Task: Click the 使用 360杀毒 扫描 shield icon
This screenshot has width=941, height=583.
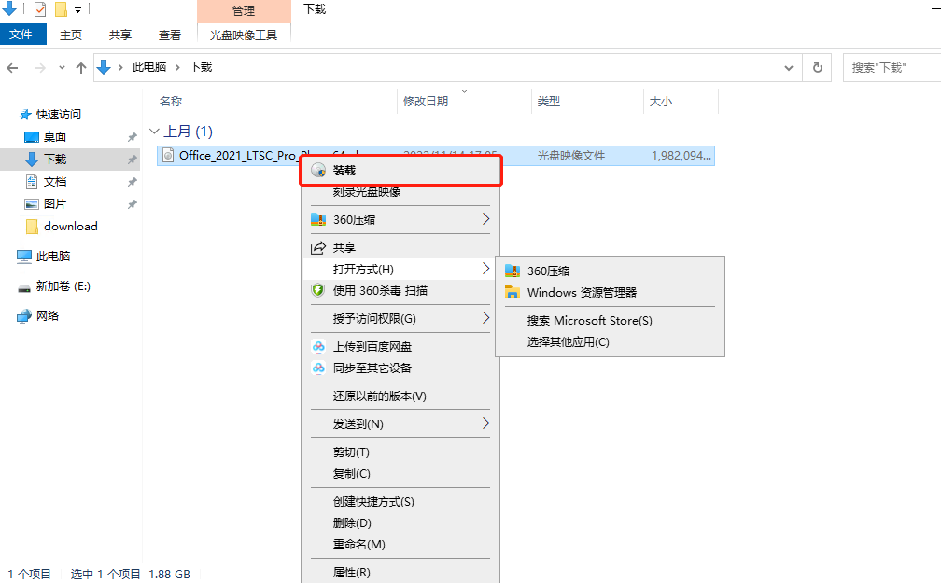Action: point(318,290)
